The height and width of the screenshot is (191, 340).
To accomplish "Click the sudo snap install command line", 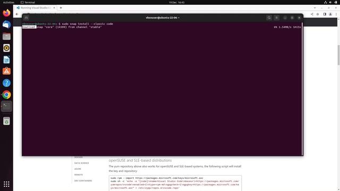I will 87,24.
